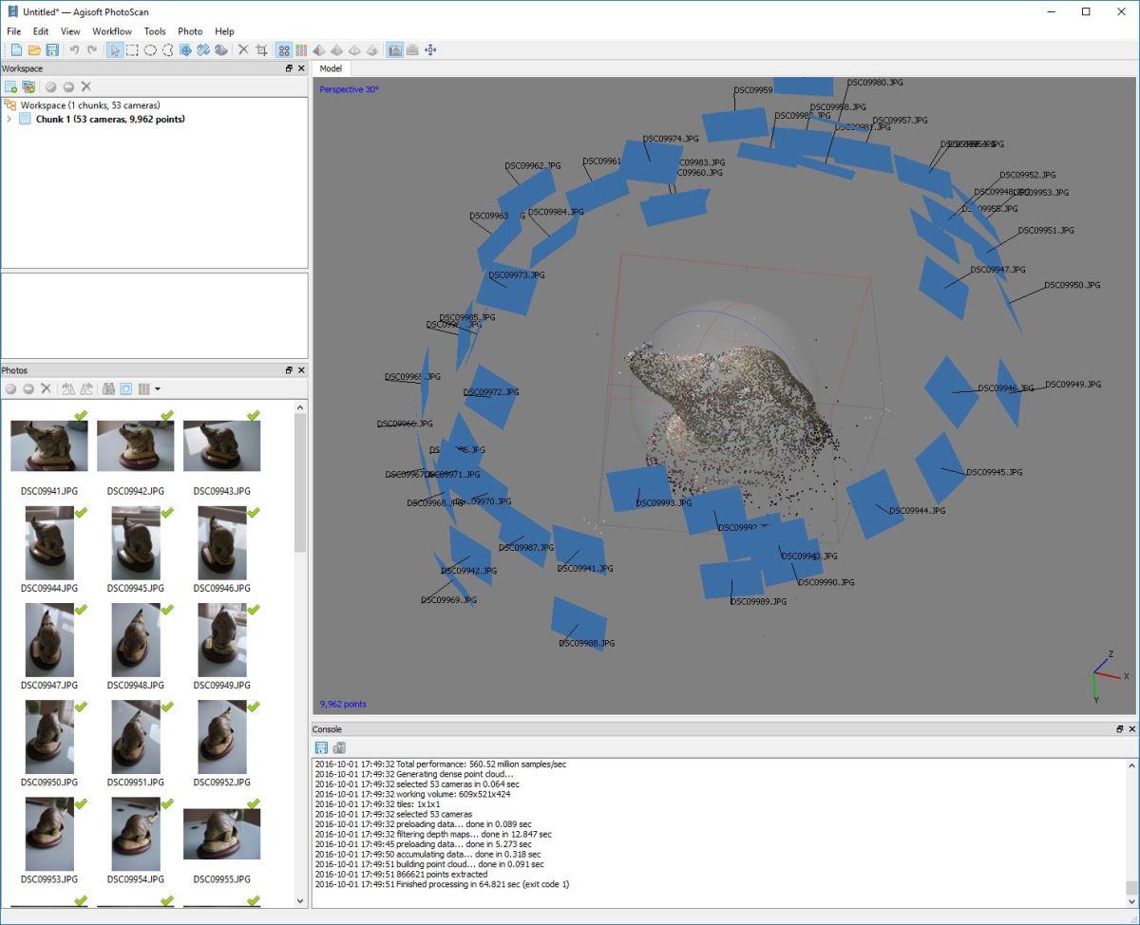Open the Workflow menu
This screenshot has width=1140, height=925.
(111, 31)
